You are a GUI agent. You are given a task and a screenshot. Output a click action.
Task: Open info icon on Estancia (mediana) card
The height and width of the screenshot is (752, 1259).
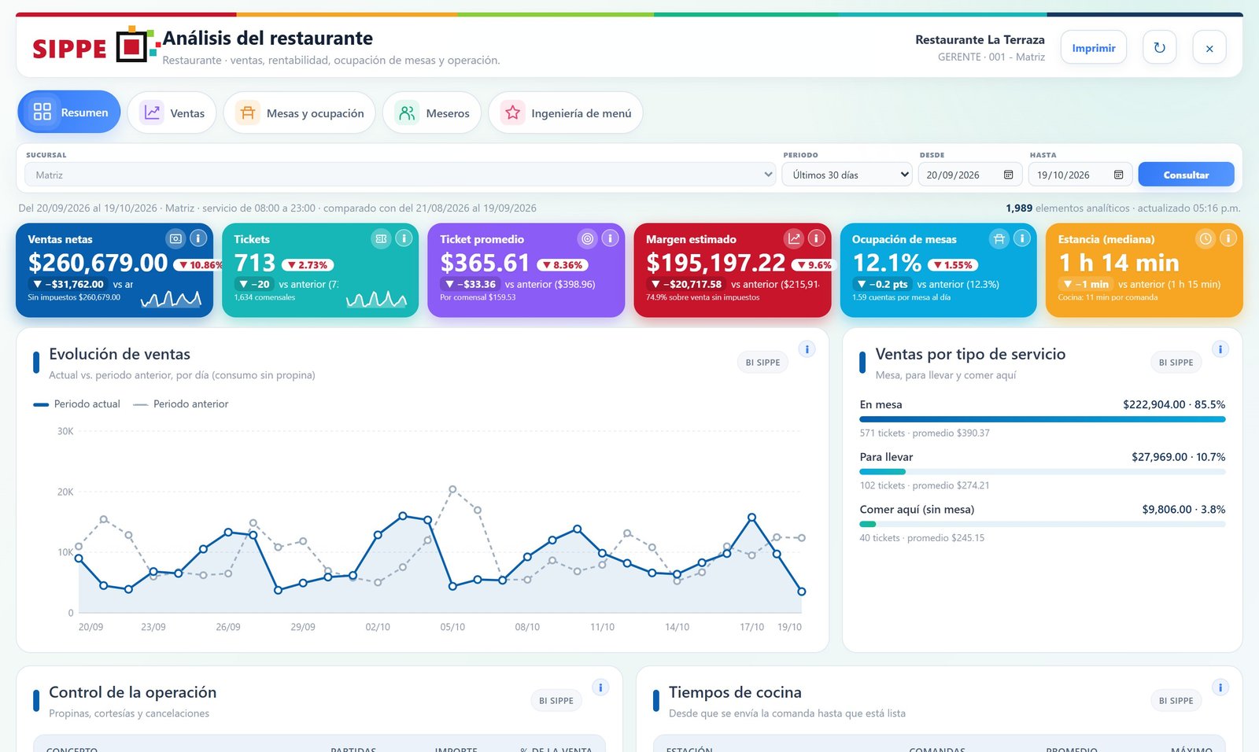click(1228, 238)
